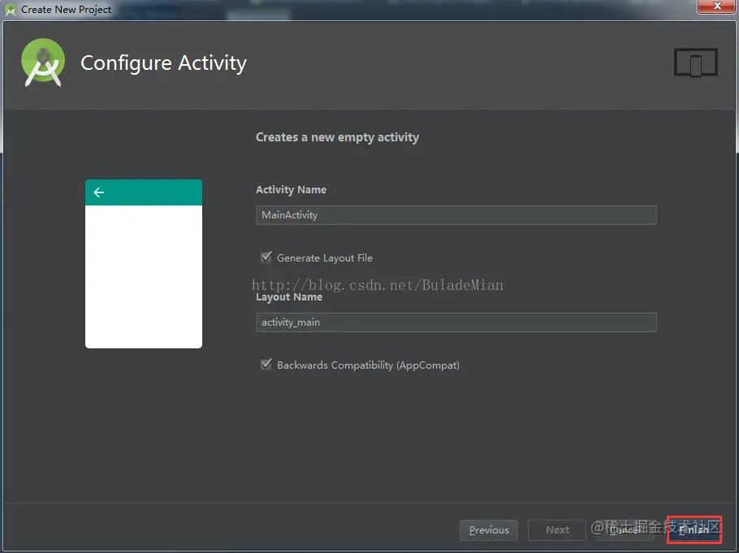Click the 'Activity Name' label
739x553 pixels.
(x=292, y=189)
